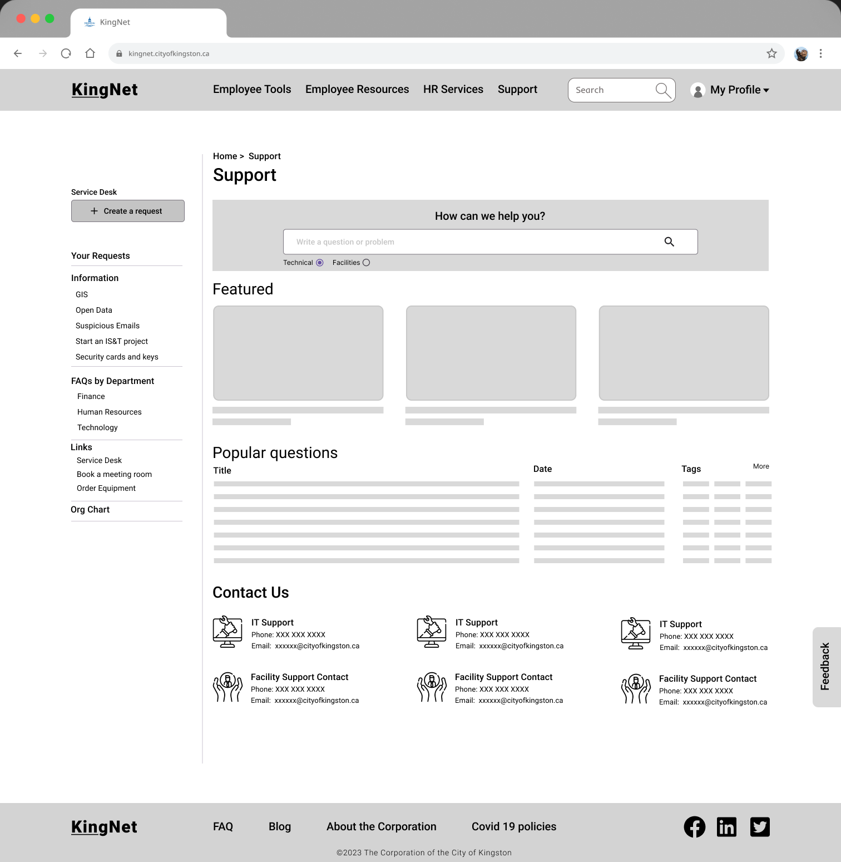Image resolution: width=841 pixels, height=862 pixels.
Task: Open the Twitter page via footer icon
Action: click(x=760, y=827)
